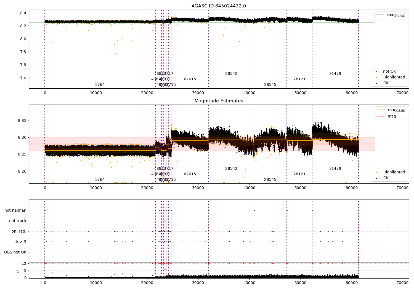Click obsid 28542 in the Magnitude Estimates plot
This screenshot has width=414, height=289.
[x=231, y=169]
